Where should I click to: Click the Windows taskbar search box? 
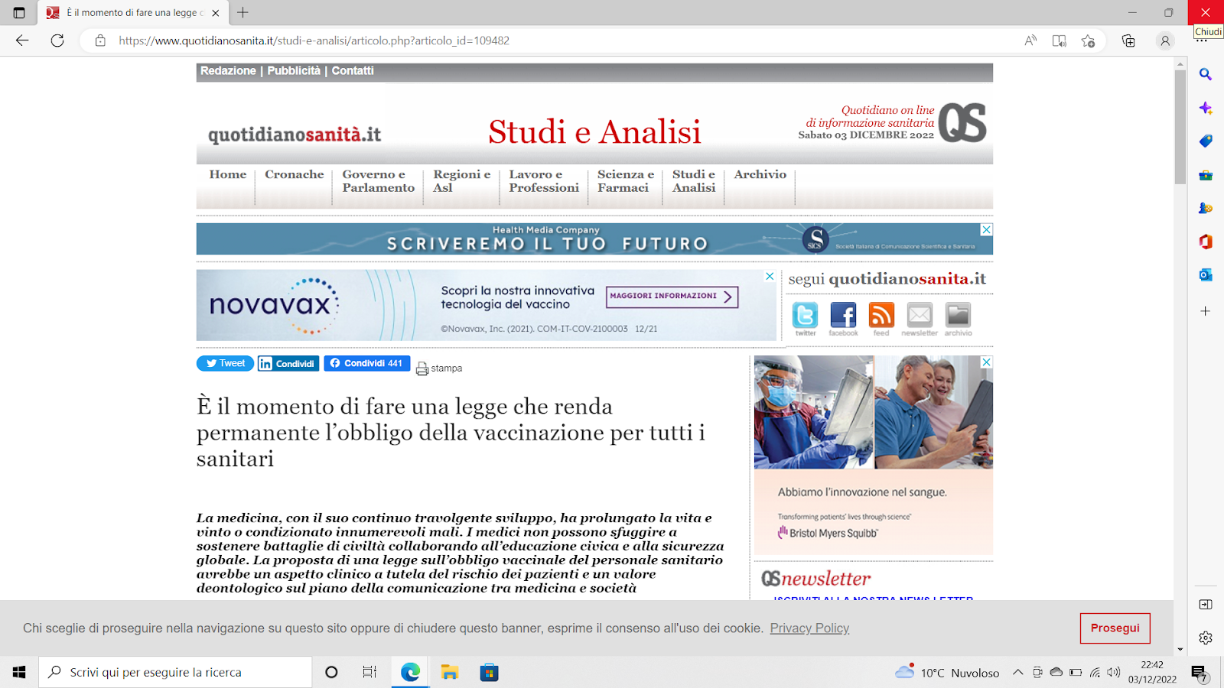point(175,672)
